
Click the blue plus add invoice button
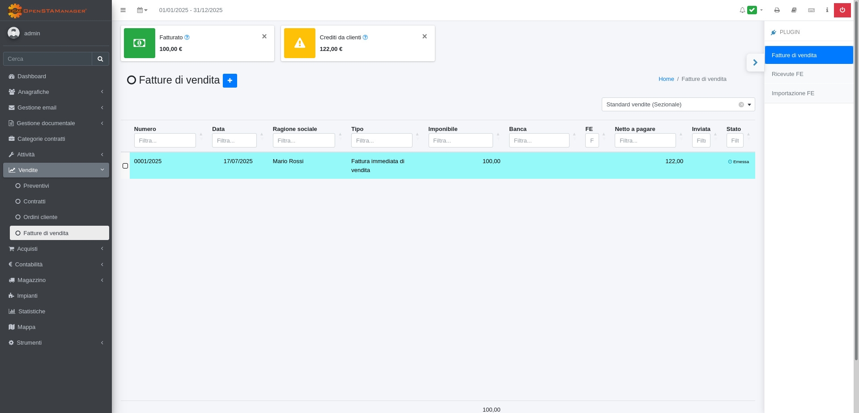coord(230,80)
